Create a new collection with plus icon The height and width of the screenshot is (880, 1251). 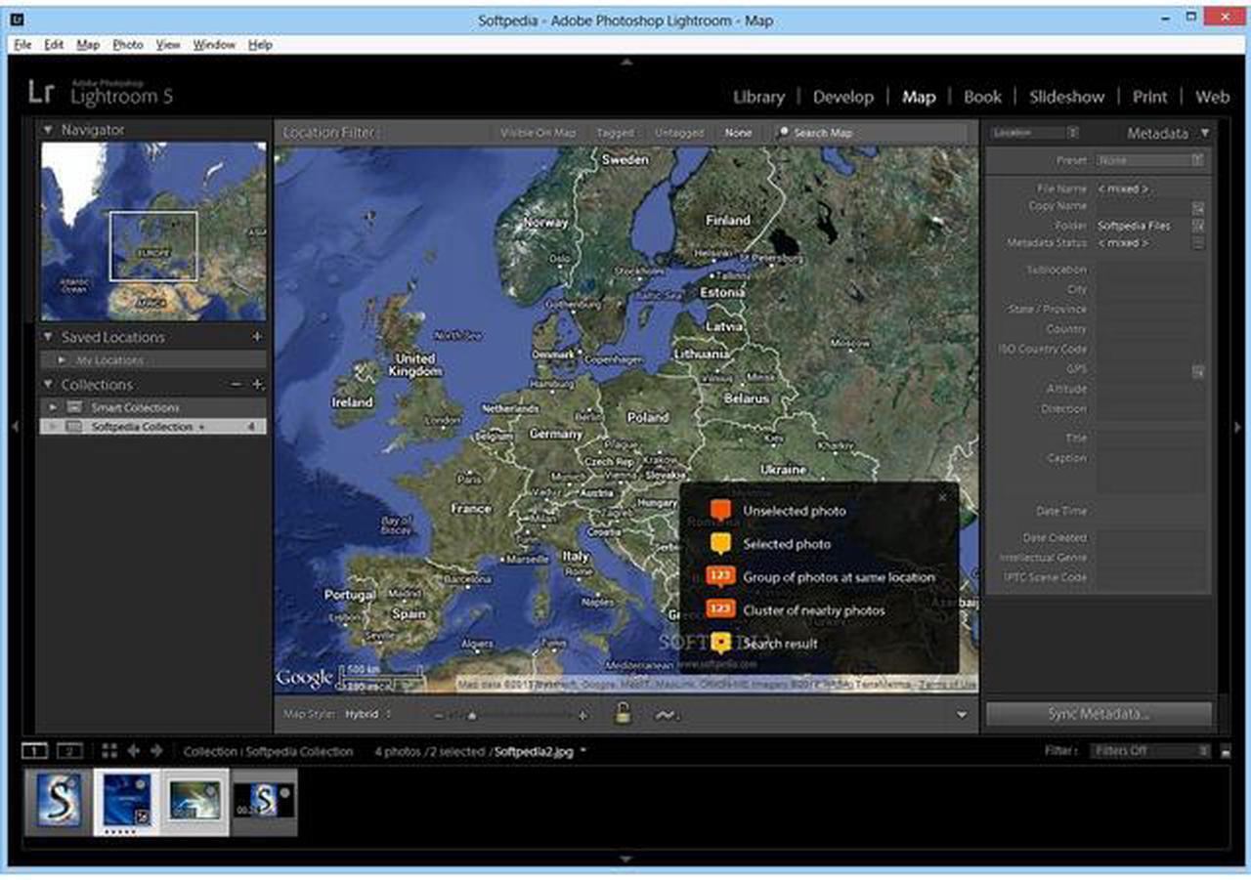[257, 385]
